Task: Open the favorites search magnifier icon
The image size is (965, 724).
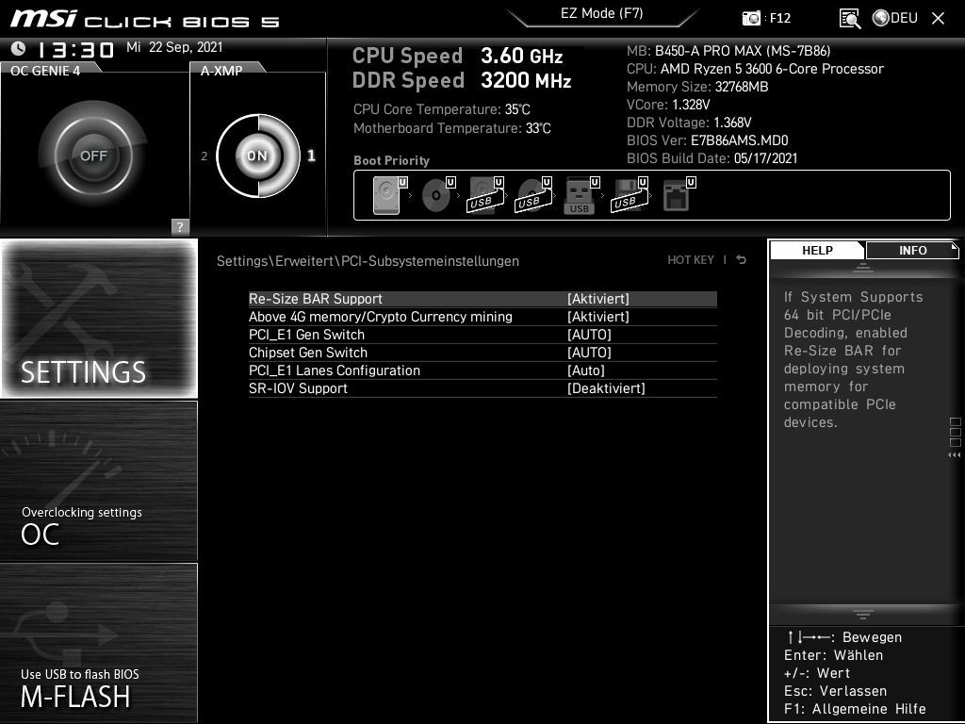Action: pyautogui.click(x=849, y=18)
